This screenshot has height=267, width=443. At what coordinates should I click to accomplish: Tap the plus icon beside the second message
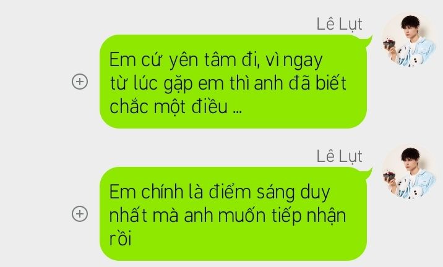(x=80, y=214)
